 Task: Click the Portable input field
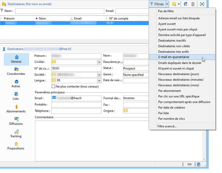(x=76, y=105)
